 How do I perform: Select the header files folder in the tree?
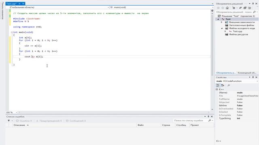(242, 25)
